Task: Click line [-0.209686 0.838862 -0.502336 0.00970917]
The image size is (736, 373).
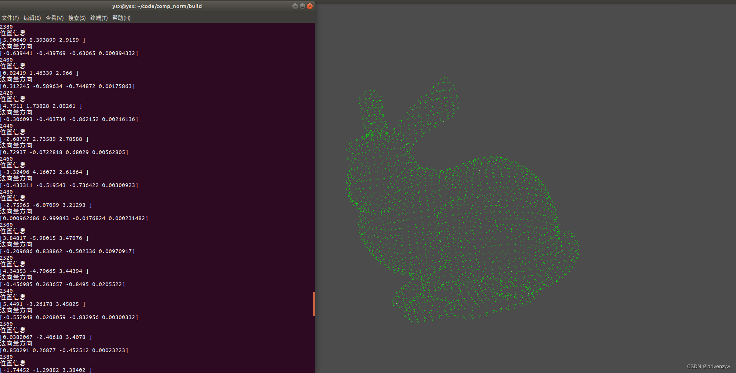Action: pyautogui.click(x=68, y=251)
